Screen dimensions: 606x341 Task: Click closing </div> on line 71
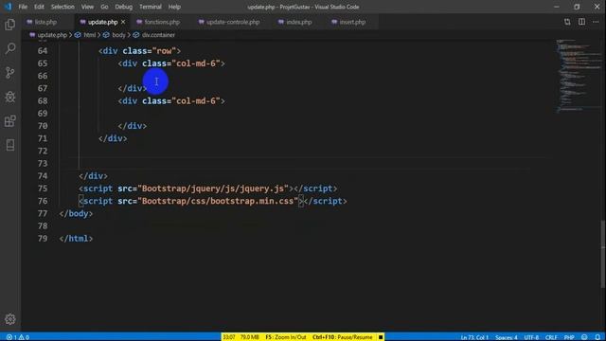click(x=113, y=138)
